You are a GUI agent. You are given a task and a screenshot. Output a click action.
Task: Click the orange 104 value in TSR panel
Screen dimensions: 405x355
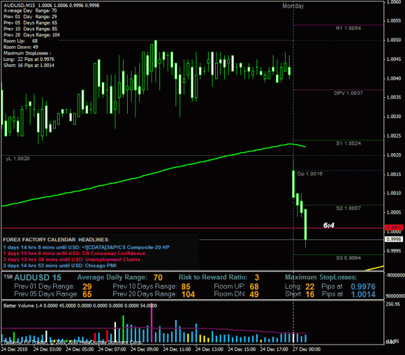click(x=188, y=295)
